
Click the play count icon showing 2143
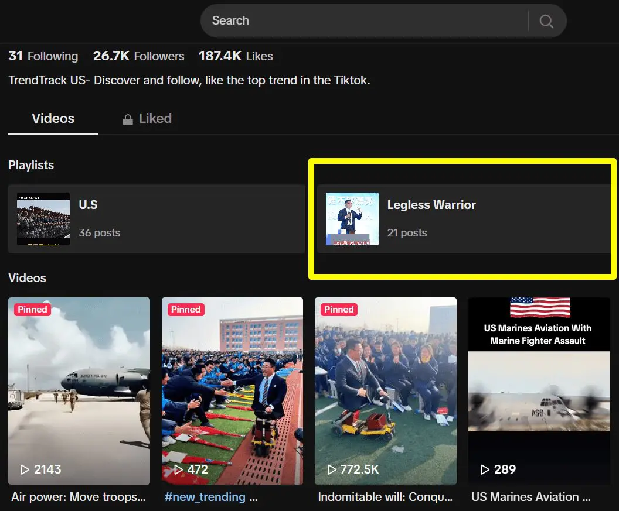25,469
